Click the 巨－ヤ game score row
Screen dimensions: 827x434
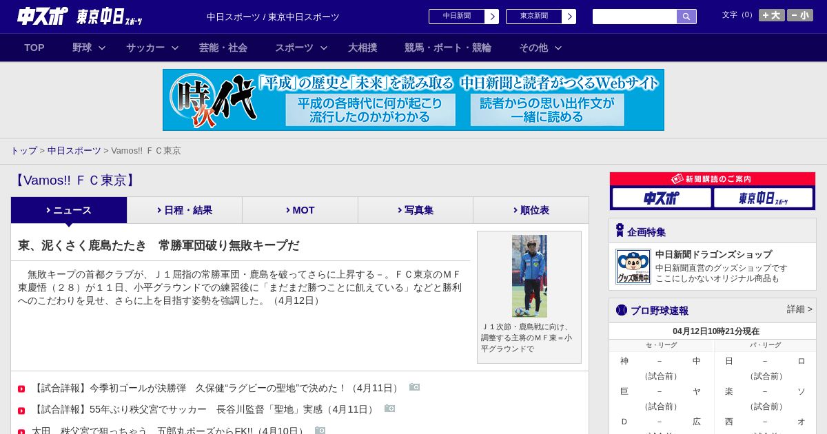click(x=661, y=391)
